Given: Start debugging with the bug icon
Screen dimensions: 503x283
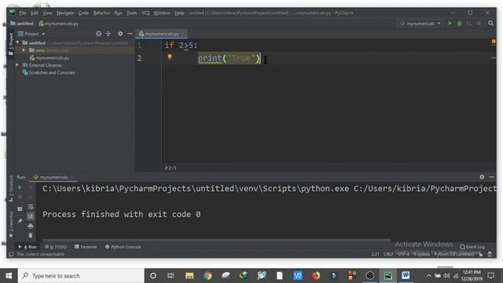Looking at the screenshot, I should point(459,24).
